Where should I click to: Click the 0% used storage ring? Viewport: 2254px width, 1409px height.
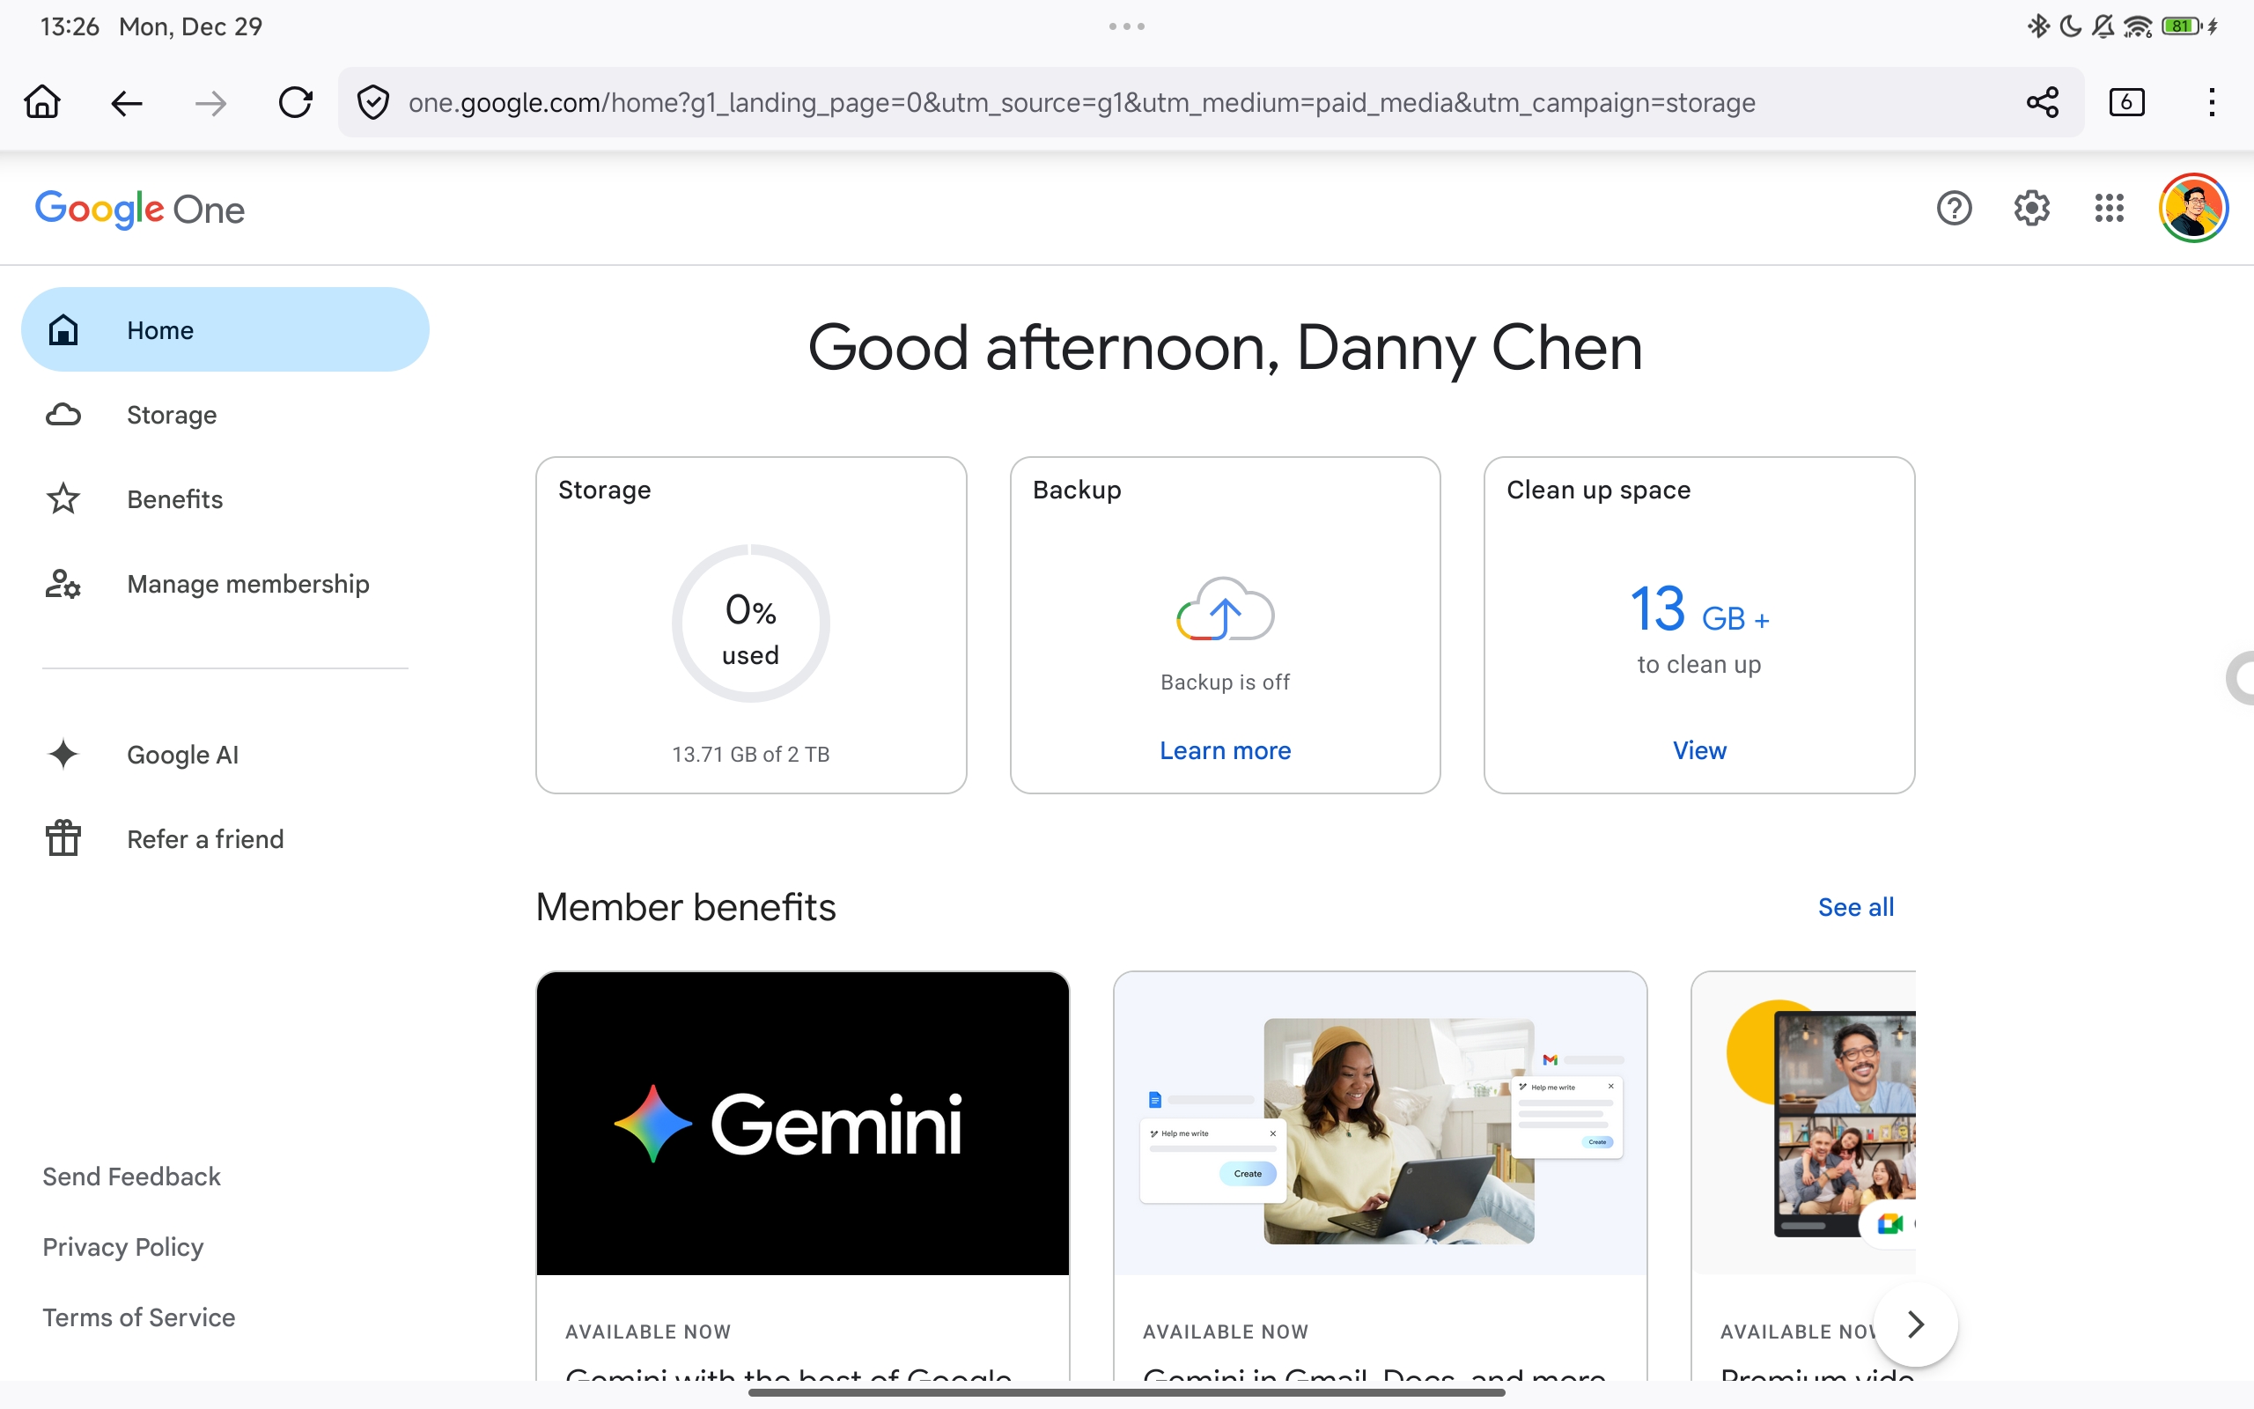tap(751, 623)
